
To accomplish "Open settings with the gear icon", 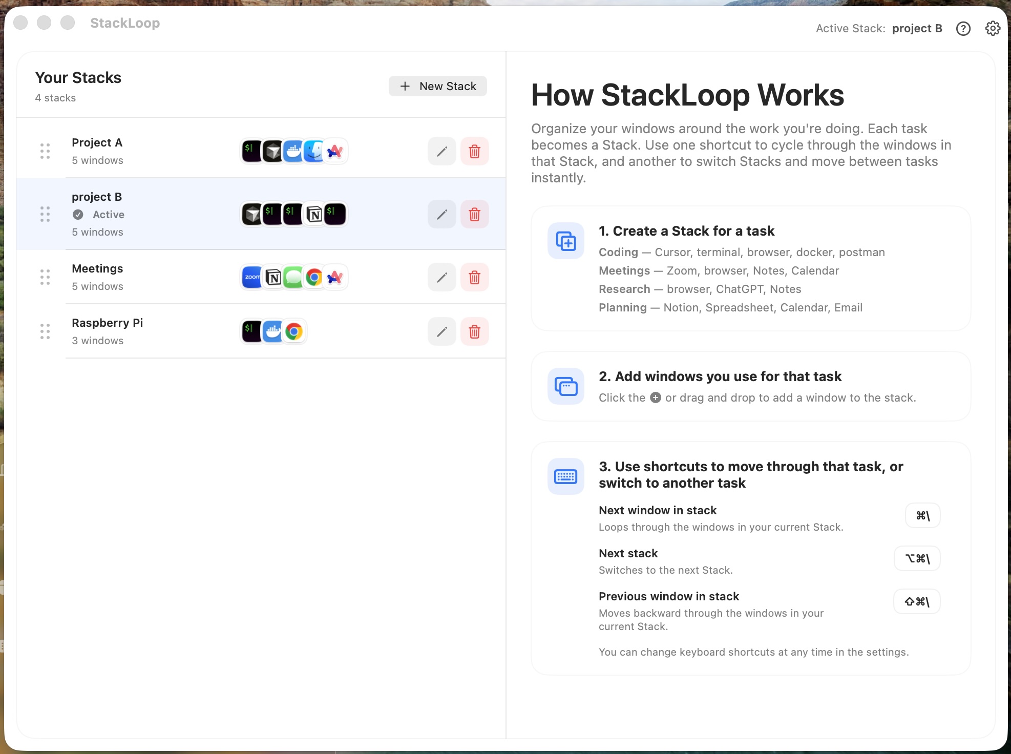I will [x=993, y=29].
